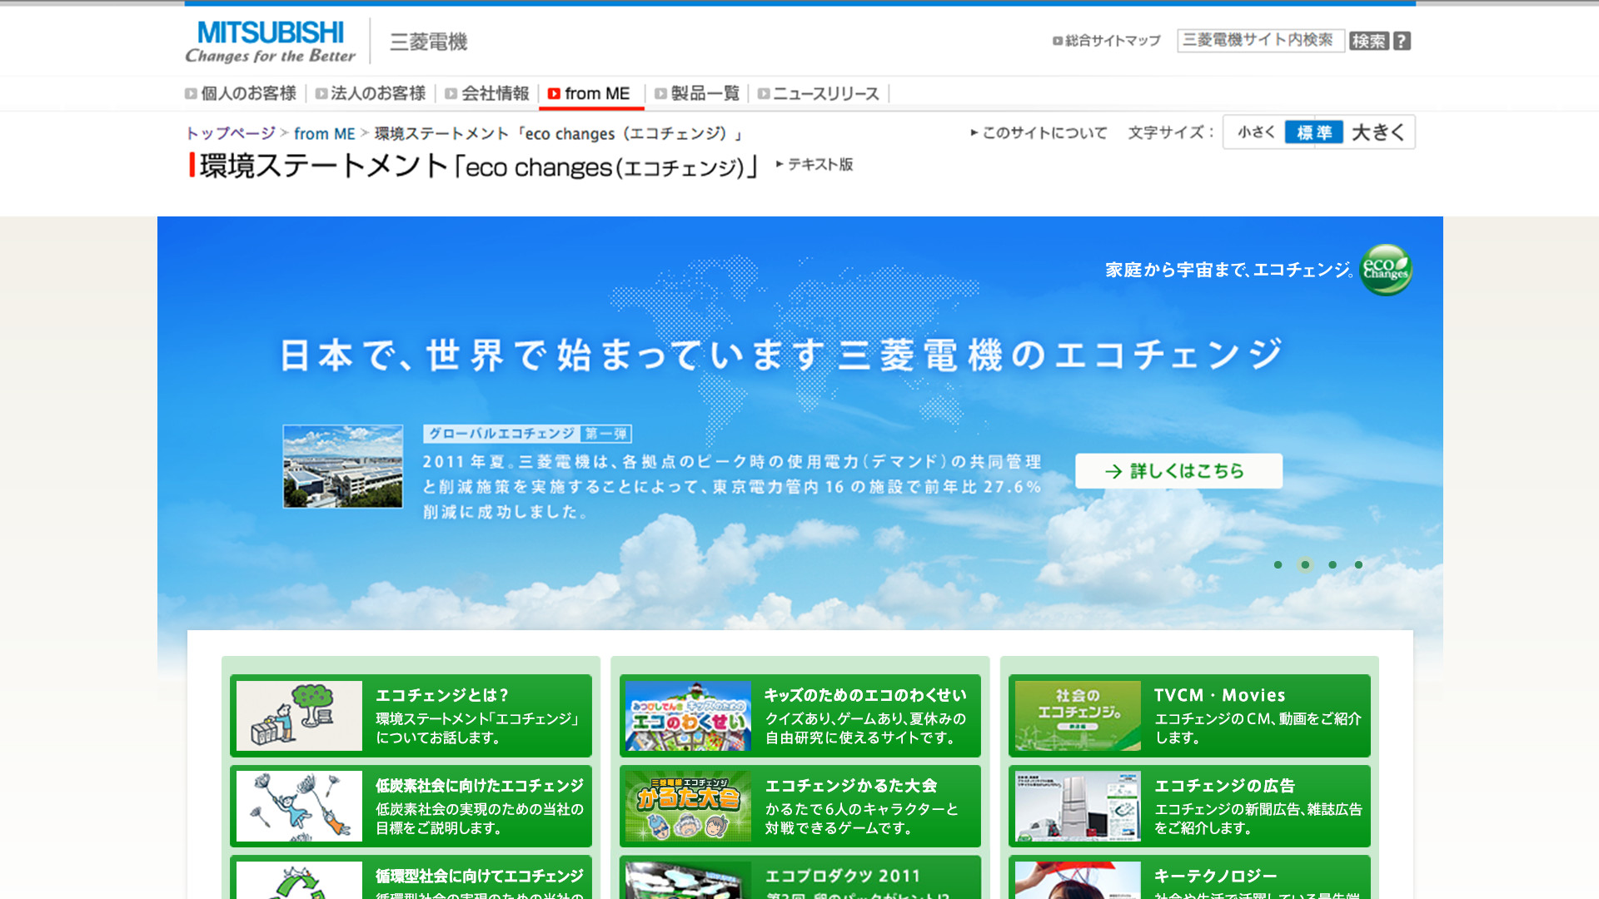
Task: Open 個人のお客様 menu item
Action: pyautogui.click(x=241, y=93)
